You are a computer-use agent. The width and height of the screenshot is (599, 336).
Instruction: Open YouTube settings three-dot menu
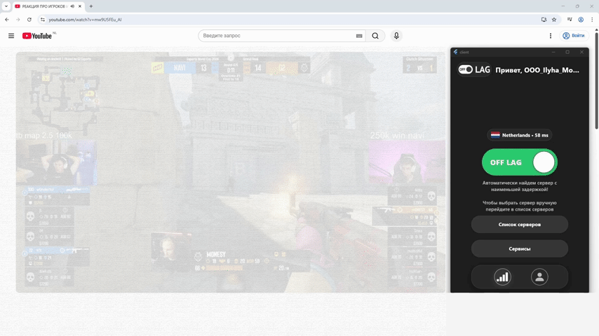tap(551, 36)
